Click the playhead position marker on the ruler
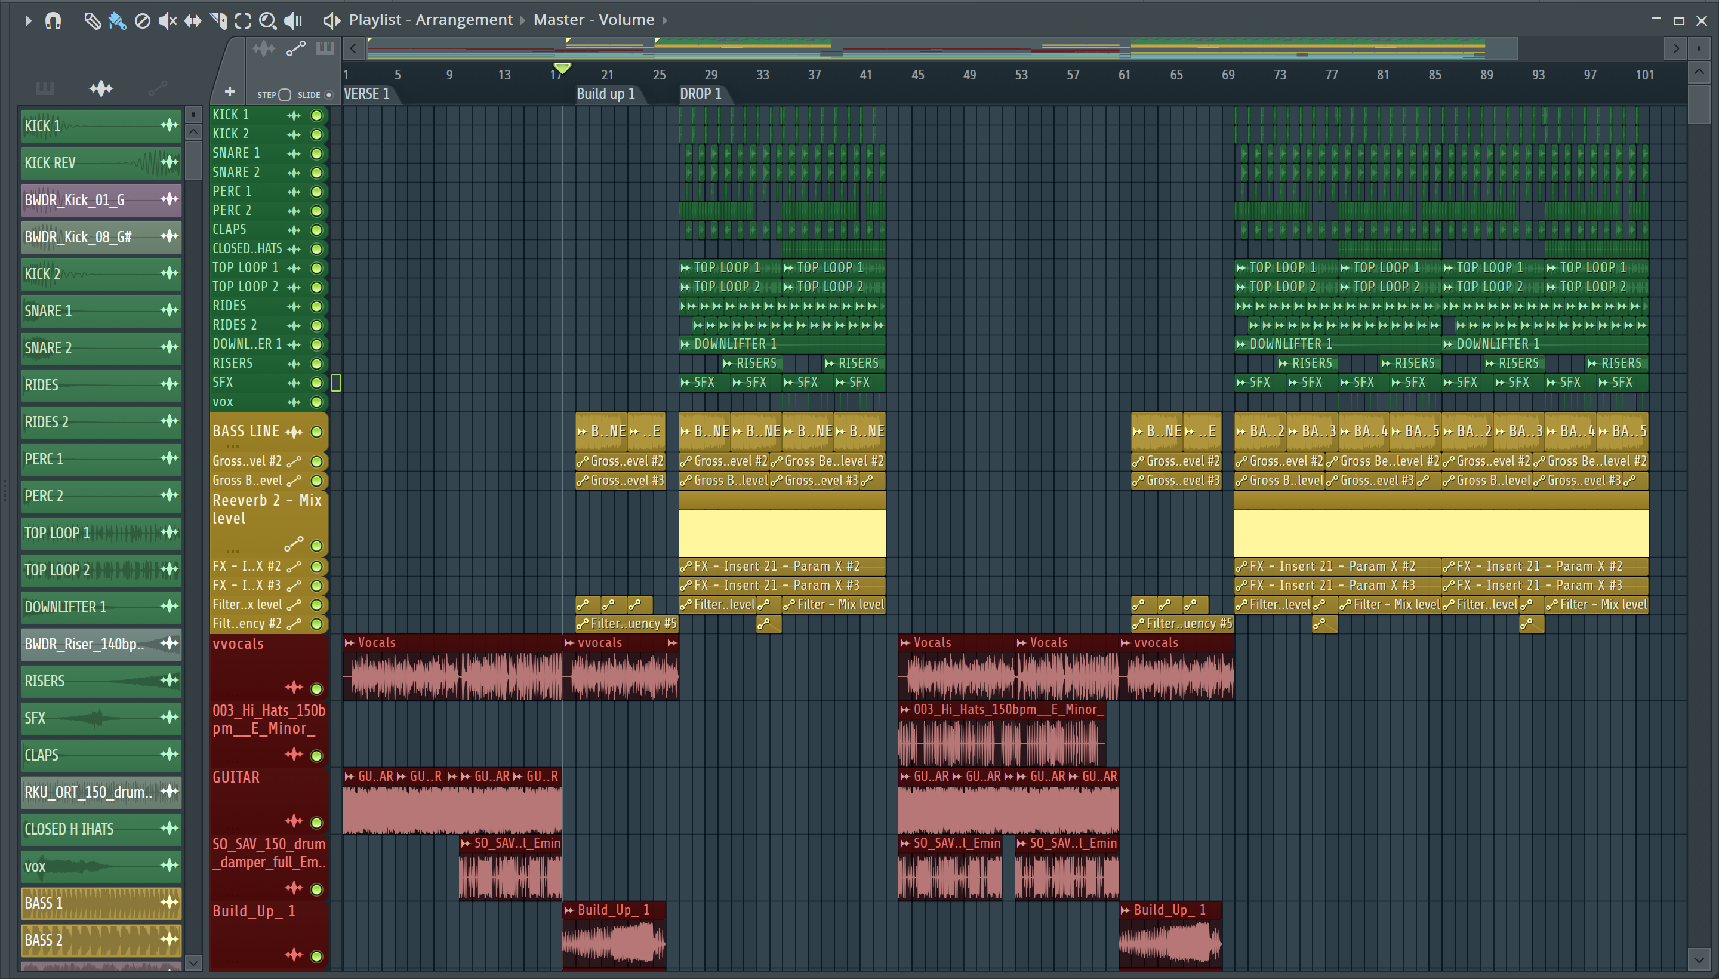Image resolution: width=1719 pixels, height=979 pixels. coord(562,69)
